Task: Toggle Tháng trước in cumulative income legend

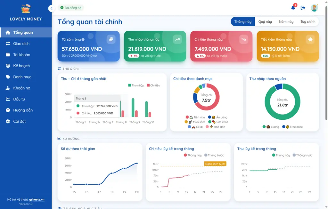Action: tap(302, 155)
